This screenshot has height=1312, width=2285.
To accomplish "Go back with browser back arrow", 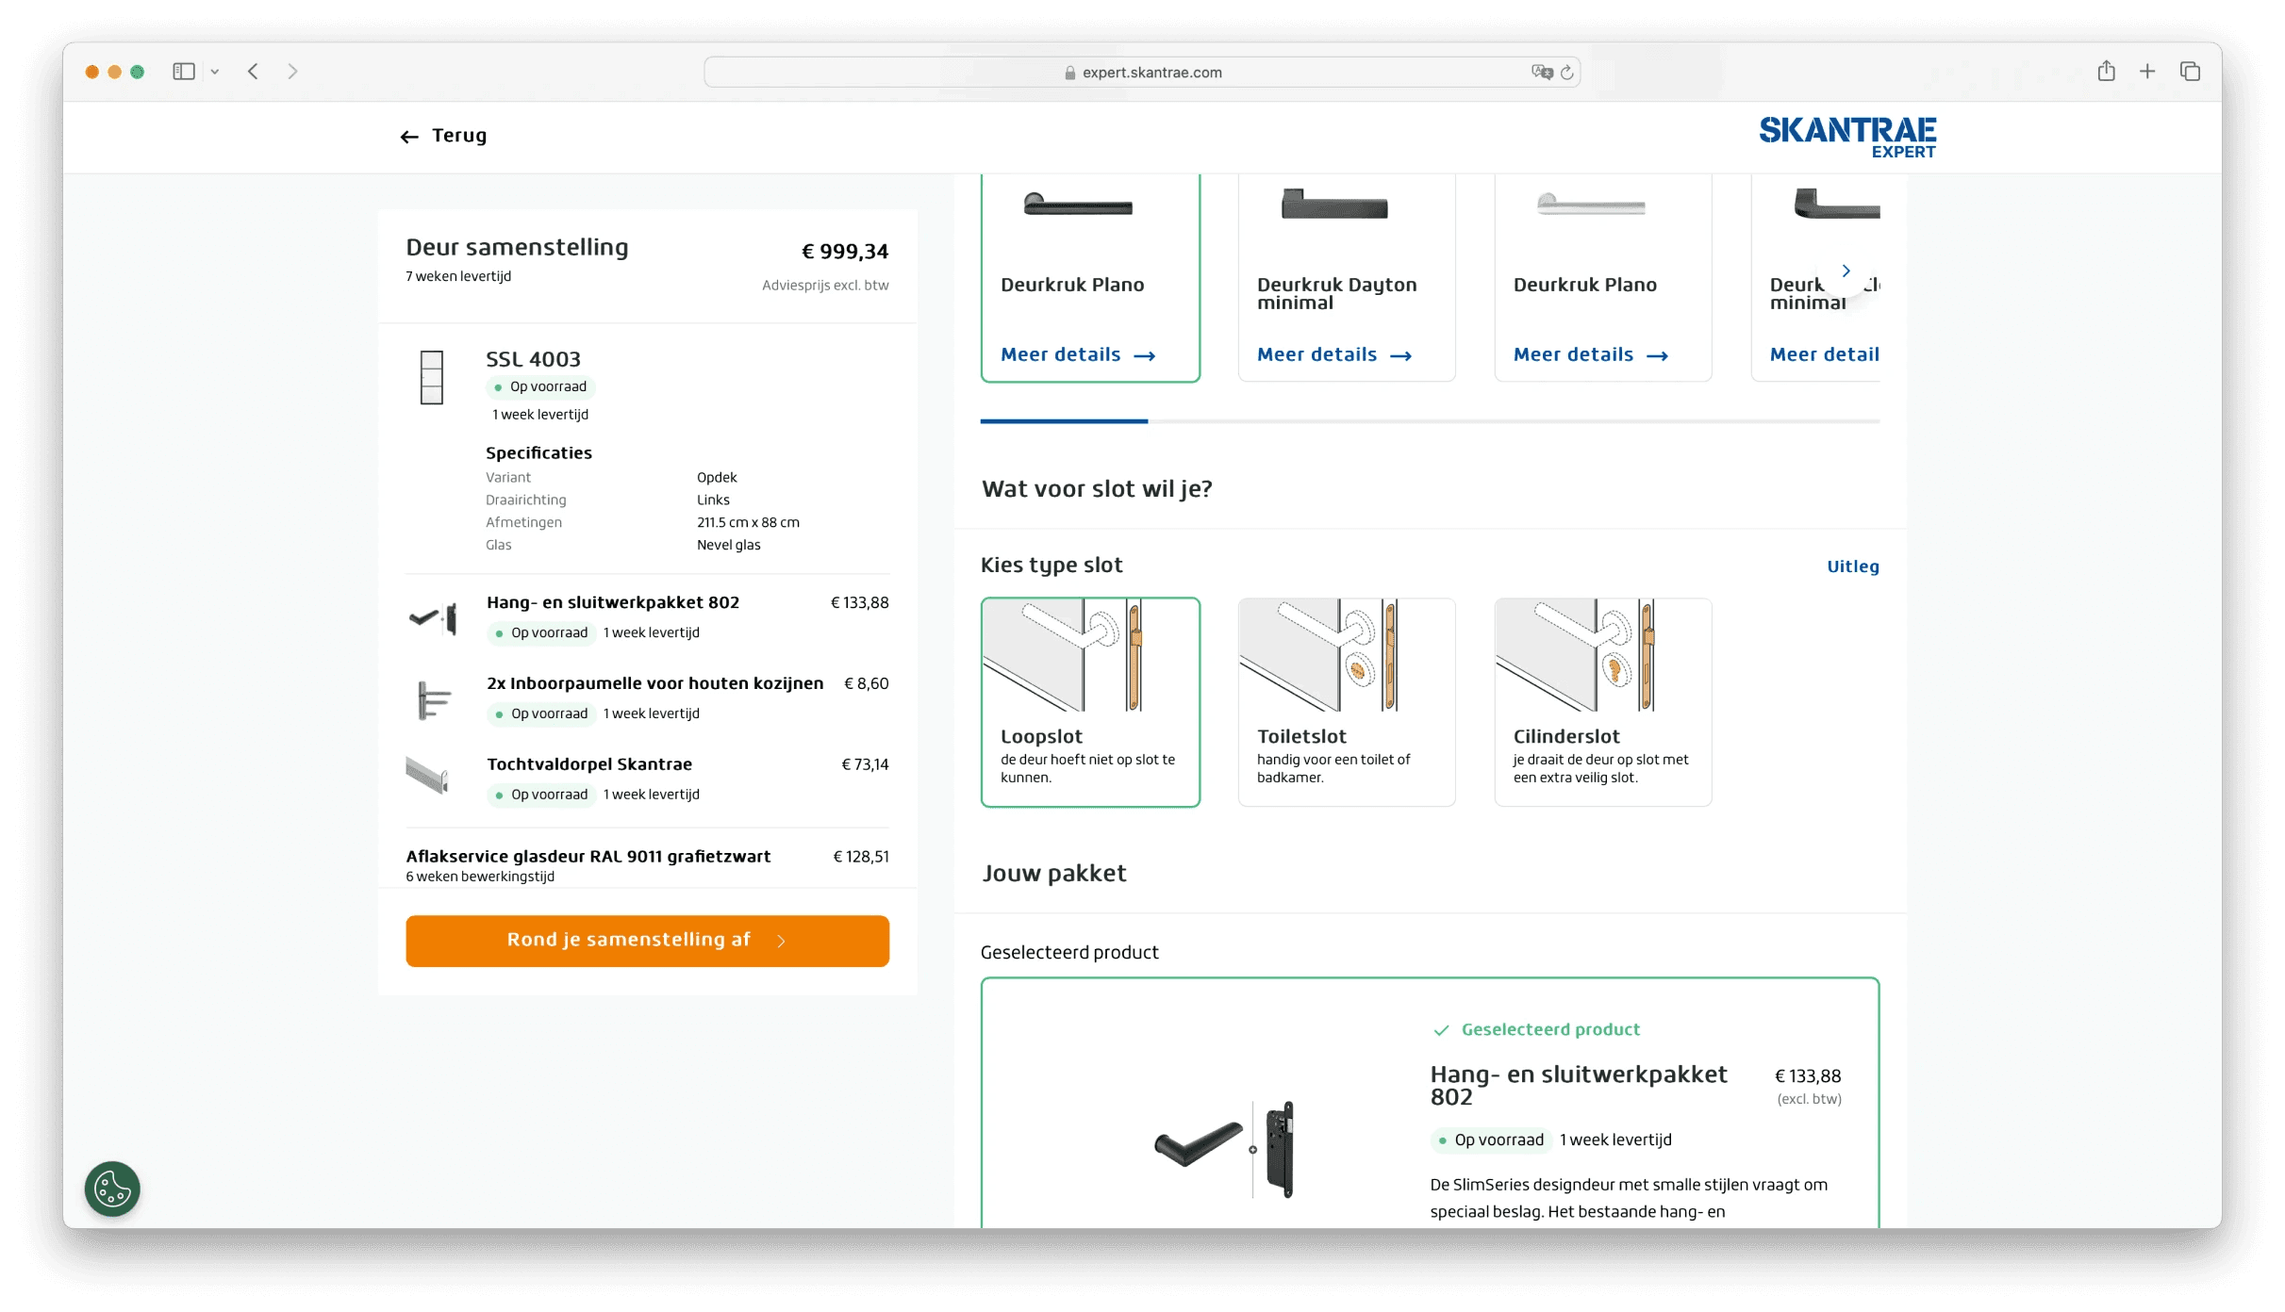I will coord(253,72).
